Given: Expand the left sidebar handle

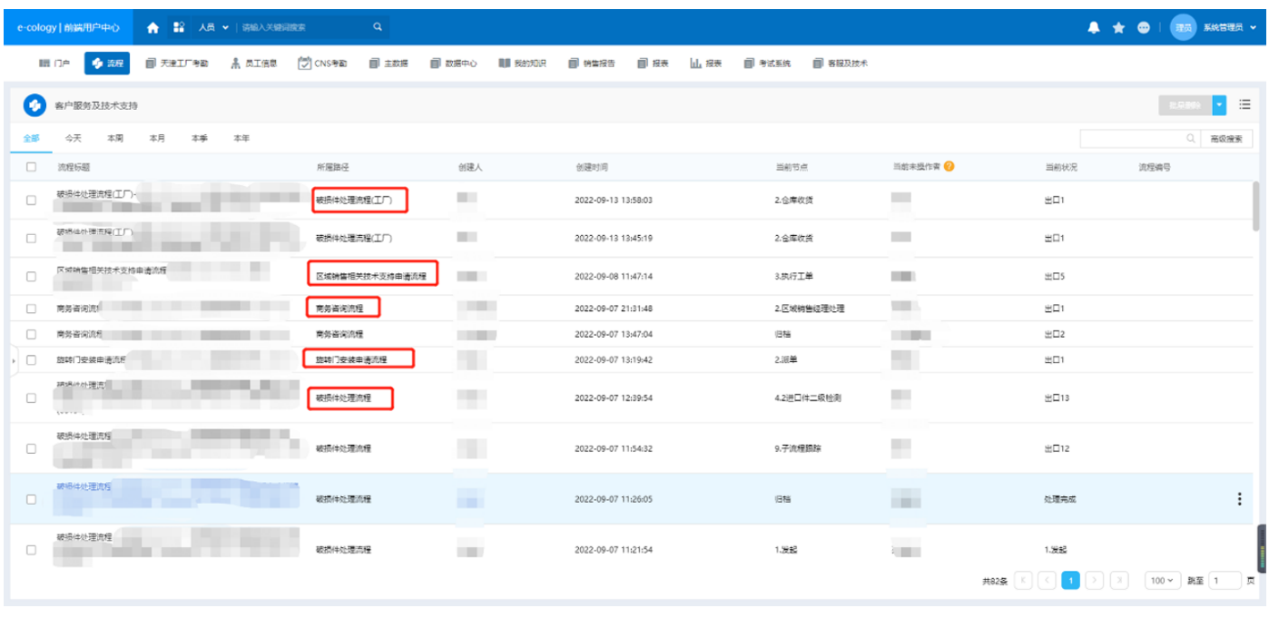Looking at the screenshot, I should click(x=14, y=360).
